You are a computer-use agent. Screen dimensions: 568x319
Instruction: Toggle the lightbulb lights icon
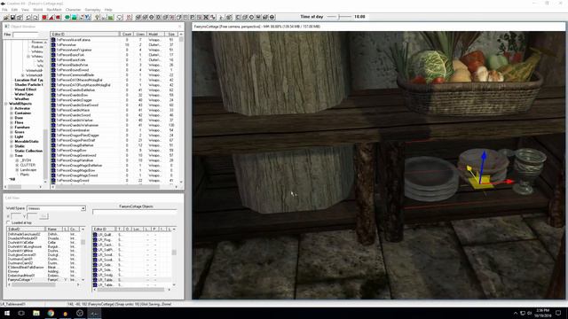coord(97,17)
